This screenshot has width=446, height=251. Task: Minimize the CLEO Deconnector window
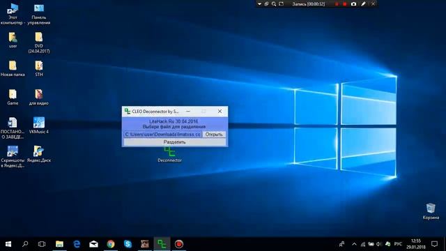[187, 112]
